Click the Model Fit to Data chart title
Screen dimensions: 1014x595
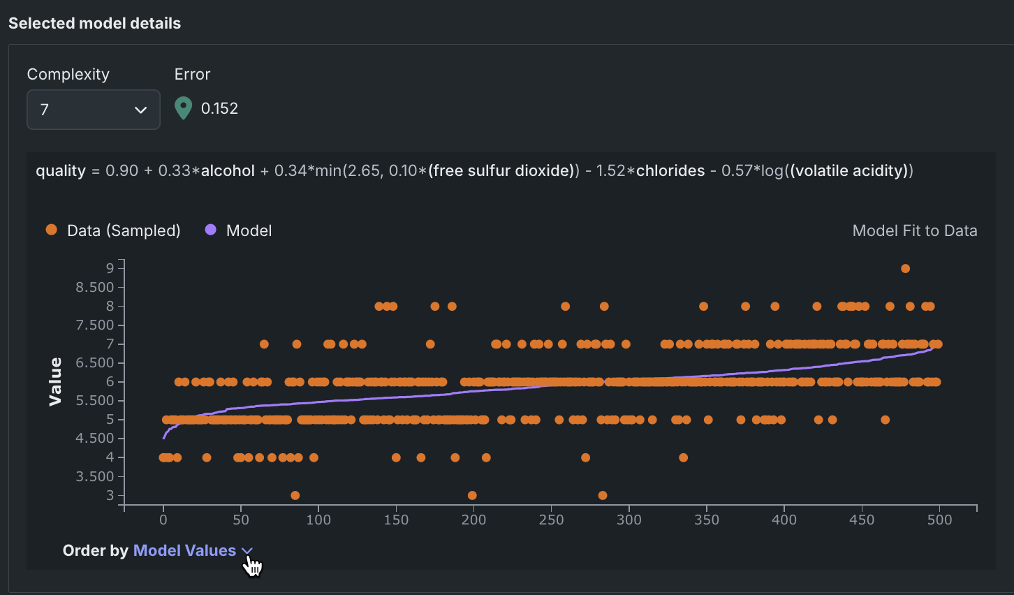click(914, 230)
